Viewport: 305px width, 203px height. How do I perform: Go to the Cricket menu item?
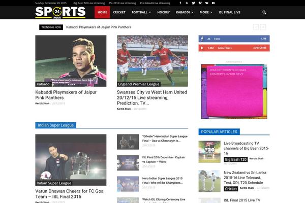click(119, 12)
